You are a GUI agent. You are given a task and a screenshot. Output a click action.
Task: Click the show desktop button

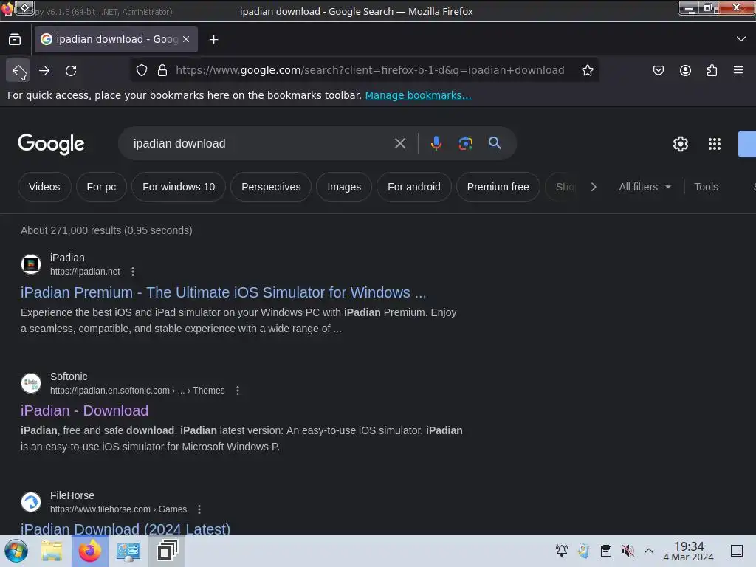pos(737,551)
